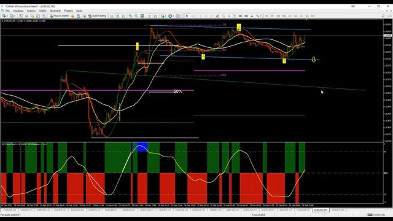Switch timeframe to H4
The width and height of the screenshot is (393, 221).
click(x=295, y=16)
